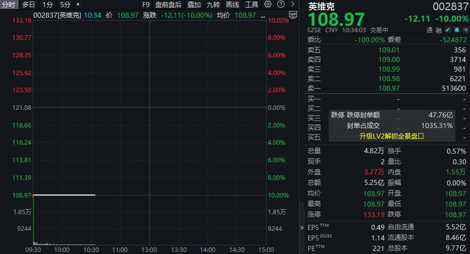Click the 融 margin trading badge
Screen dimensions: 470x254
(438, 30)
